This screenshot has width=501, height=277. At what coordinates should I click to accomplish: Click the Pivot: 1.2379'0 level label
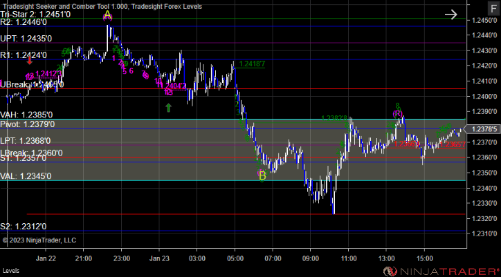(28, 124)
